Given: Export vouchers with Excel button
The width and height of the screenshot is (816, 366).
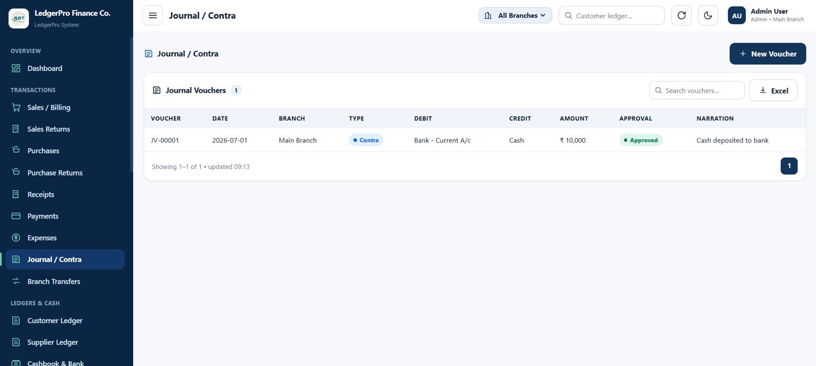Looking at the screenshot, I should pyautogui.click(x=773, y=91).
